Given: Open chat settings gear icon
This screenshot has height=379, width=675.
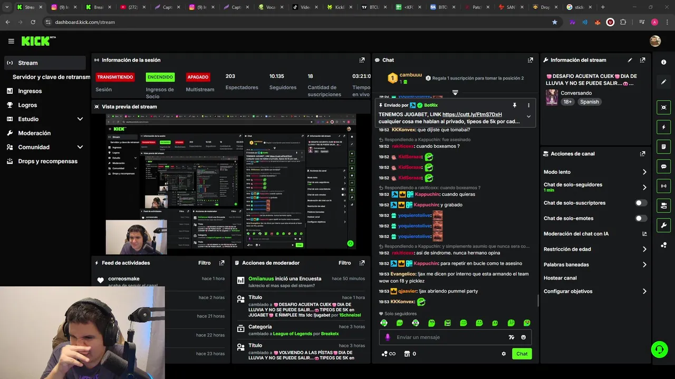Looking at the screenshot, I should click(504, 354).
